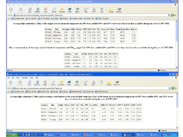Click top window vertical scrollbar down arrow

tap(176, 67)
